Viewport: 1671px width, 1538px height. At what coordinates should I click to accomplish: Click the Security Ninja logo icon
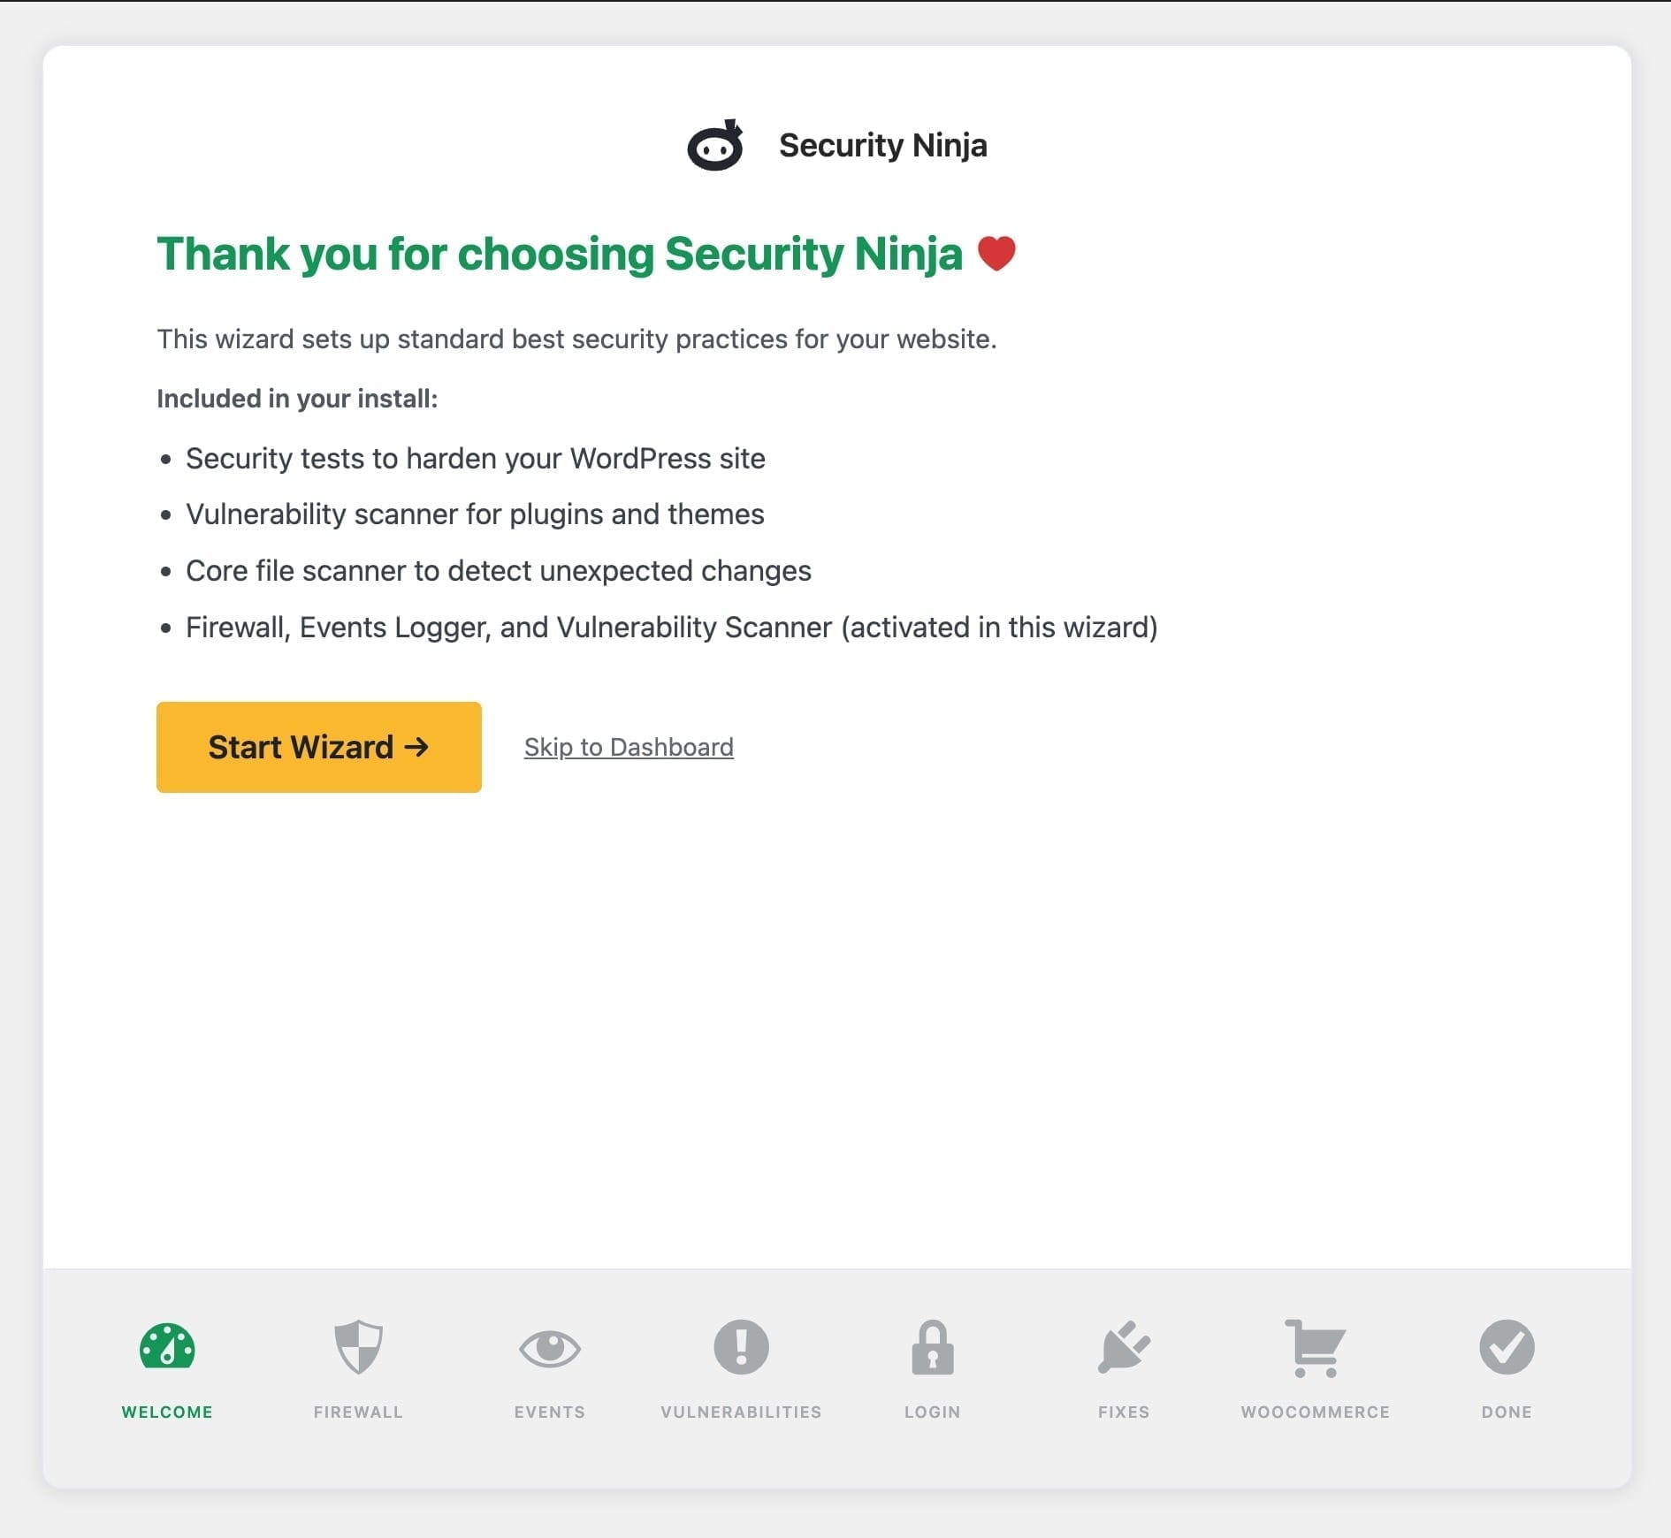(715, 145)
